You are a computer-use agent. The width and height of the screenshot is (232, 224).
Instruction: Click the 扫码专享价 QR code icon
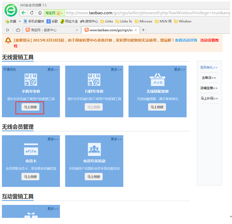(x=94, y=79)
